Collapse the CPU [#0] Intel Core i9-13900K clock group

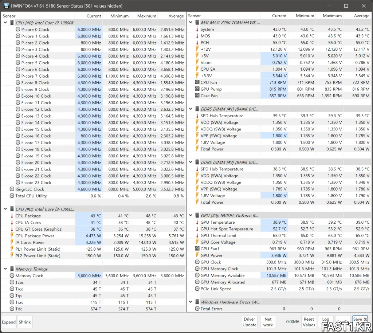tap(5, 23)
